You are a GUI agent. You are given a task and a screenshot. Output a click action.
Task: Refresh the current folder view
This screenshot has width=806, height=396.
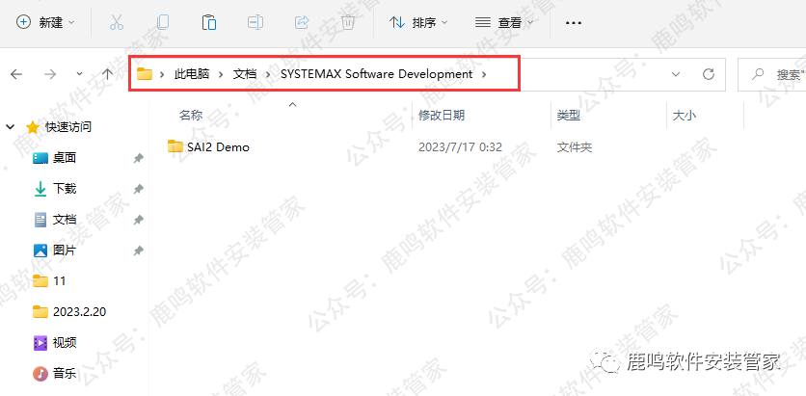708,73
